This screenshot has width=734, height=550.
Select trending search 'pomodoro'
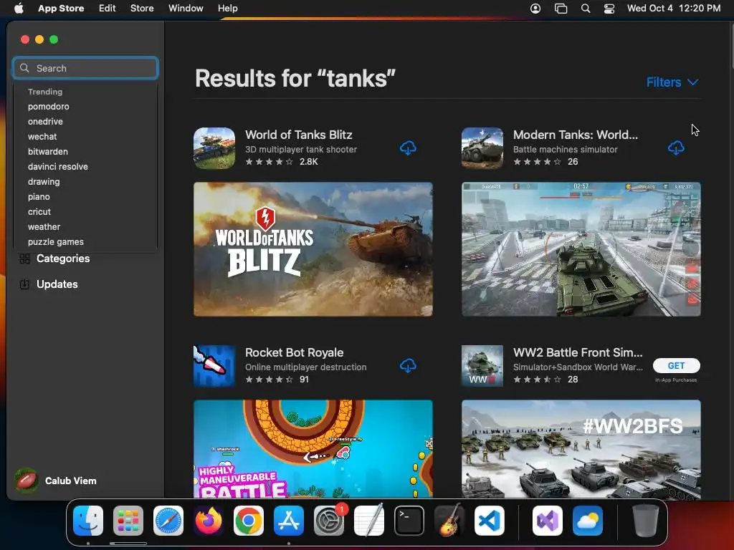click(49, 107)
